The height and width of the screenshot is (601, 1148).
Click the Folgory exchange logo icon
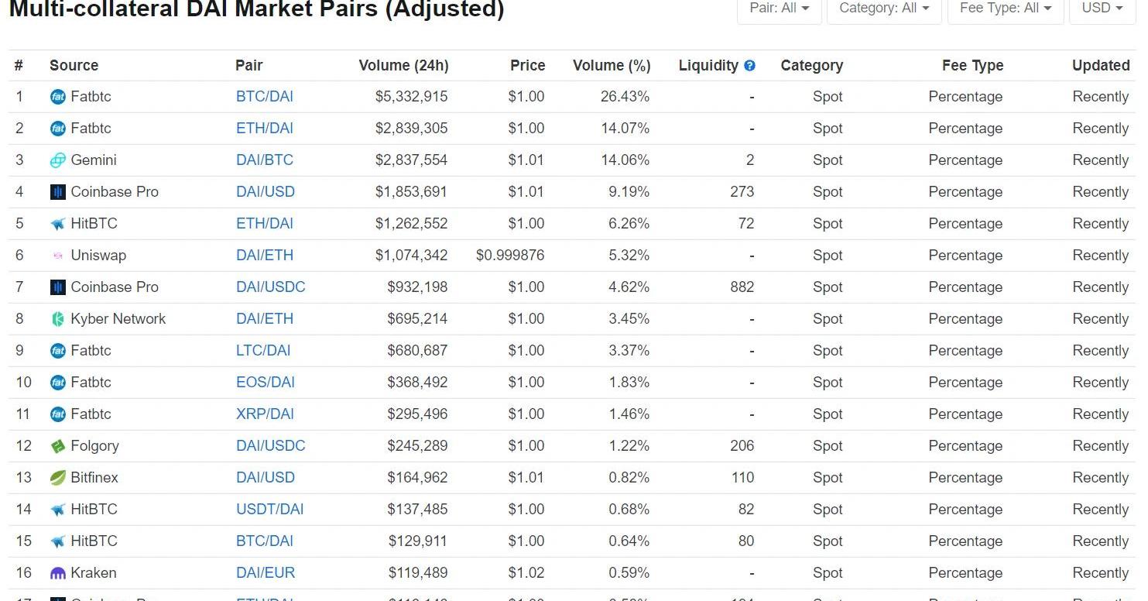coord(58,446)
